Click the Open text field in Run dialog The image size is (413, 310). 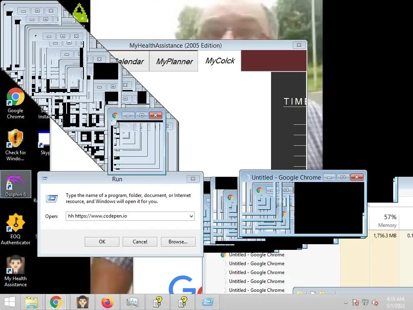127,216
